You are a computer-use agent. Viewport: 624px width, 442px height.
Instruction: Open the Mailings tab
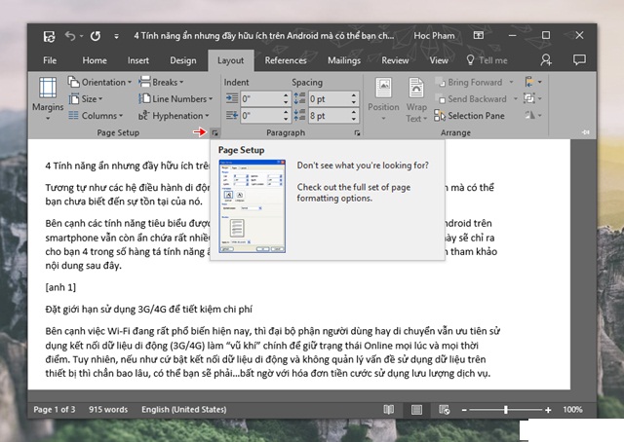[x=343, y=60]
